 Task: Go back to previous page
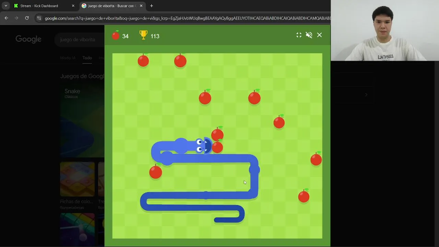pos(6,18)
